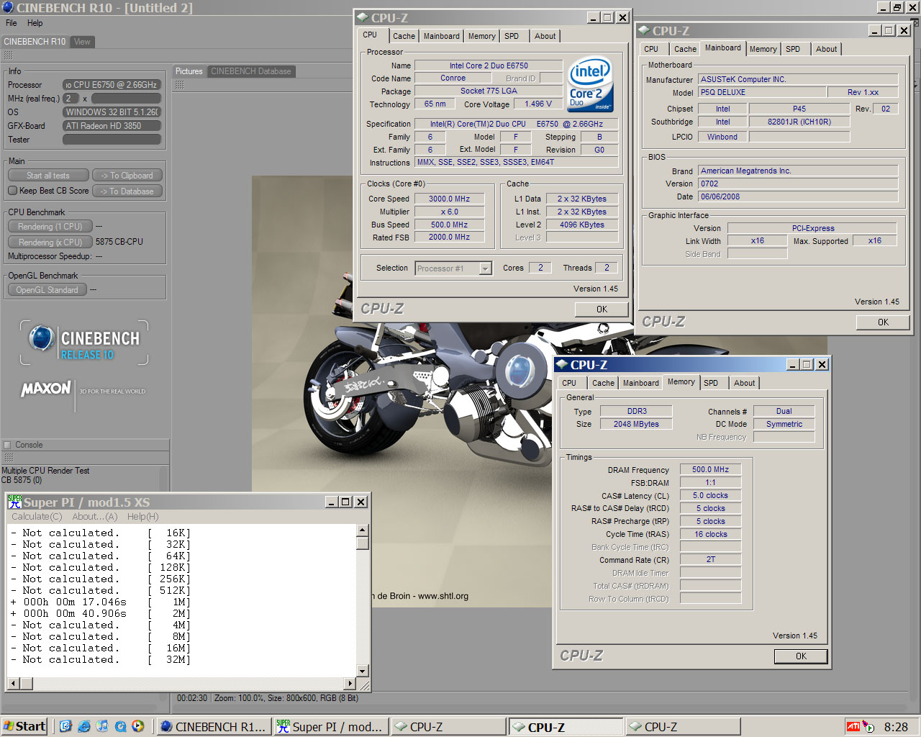Open About tab in the CPU-Z processor window
The height and width of the screenshot is (737, 921).
[x=545, y=36]
